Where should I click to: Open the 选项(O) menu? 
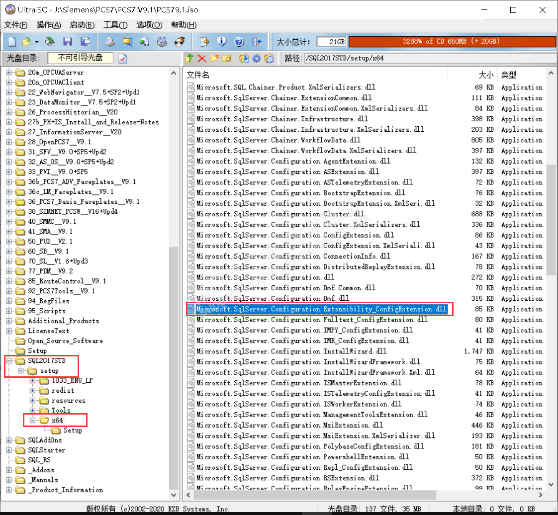pyautogui.click(x=149, y=25)
